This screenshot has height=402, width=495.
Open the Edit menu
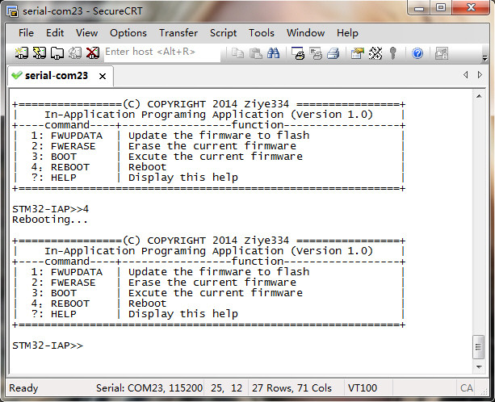point(55,33)
